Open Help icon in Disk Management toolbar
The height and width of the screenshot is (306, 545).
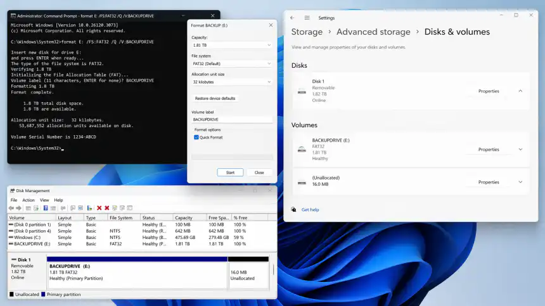point(45,208)
